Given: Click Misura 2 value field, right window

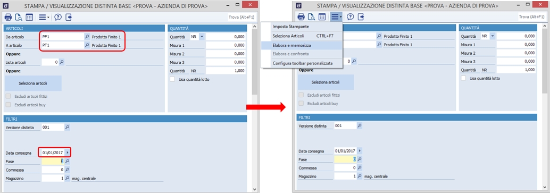Looking at the screenshot, I should pos(516,53).
